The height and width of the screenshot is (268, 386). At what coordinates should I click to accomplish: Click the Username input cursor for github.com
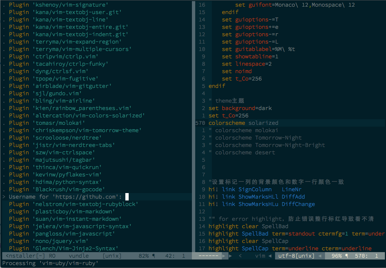pyautogui.click(x=127, y=197)
